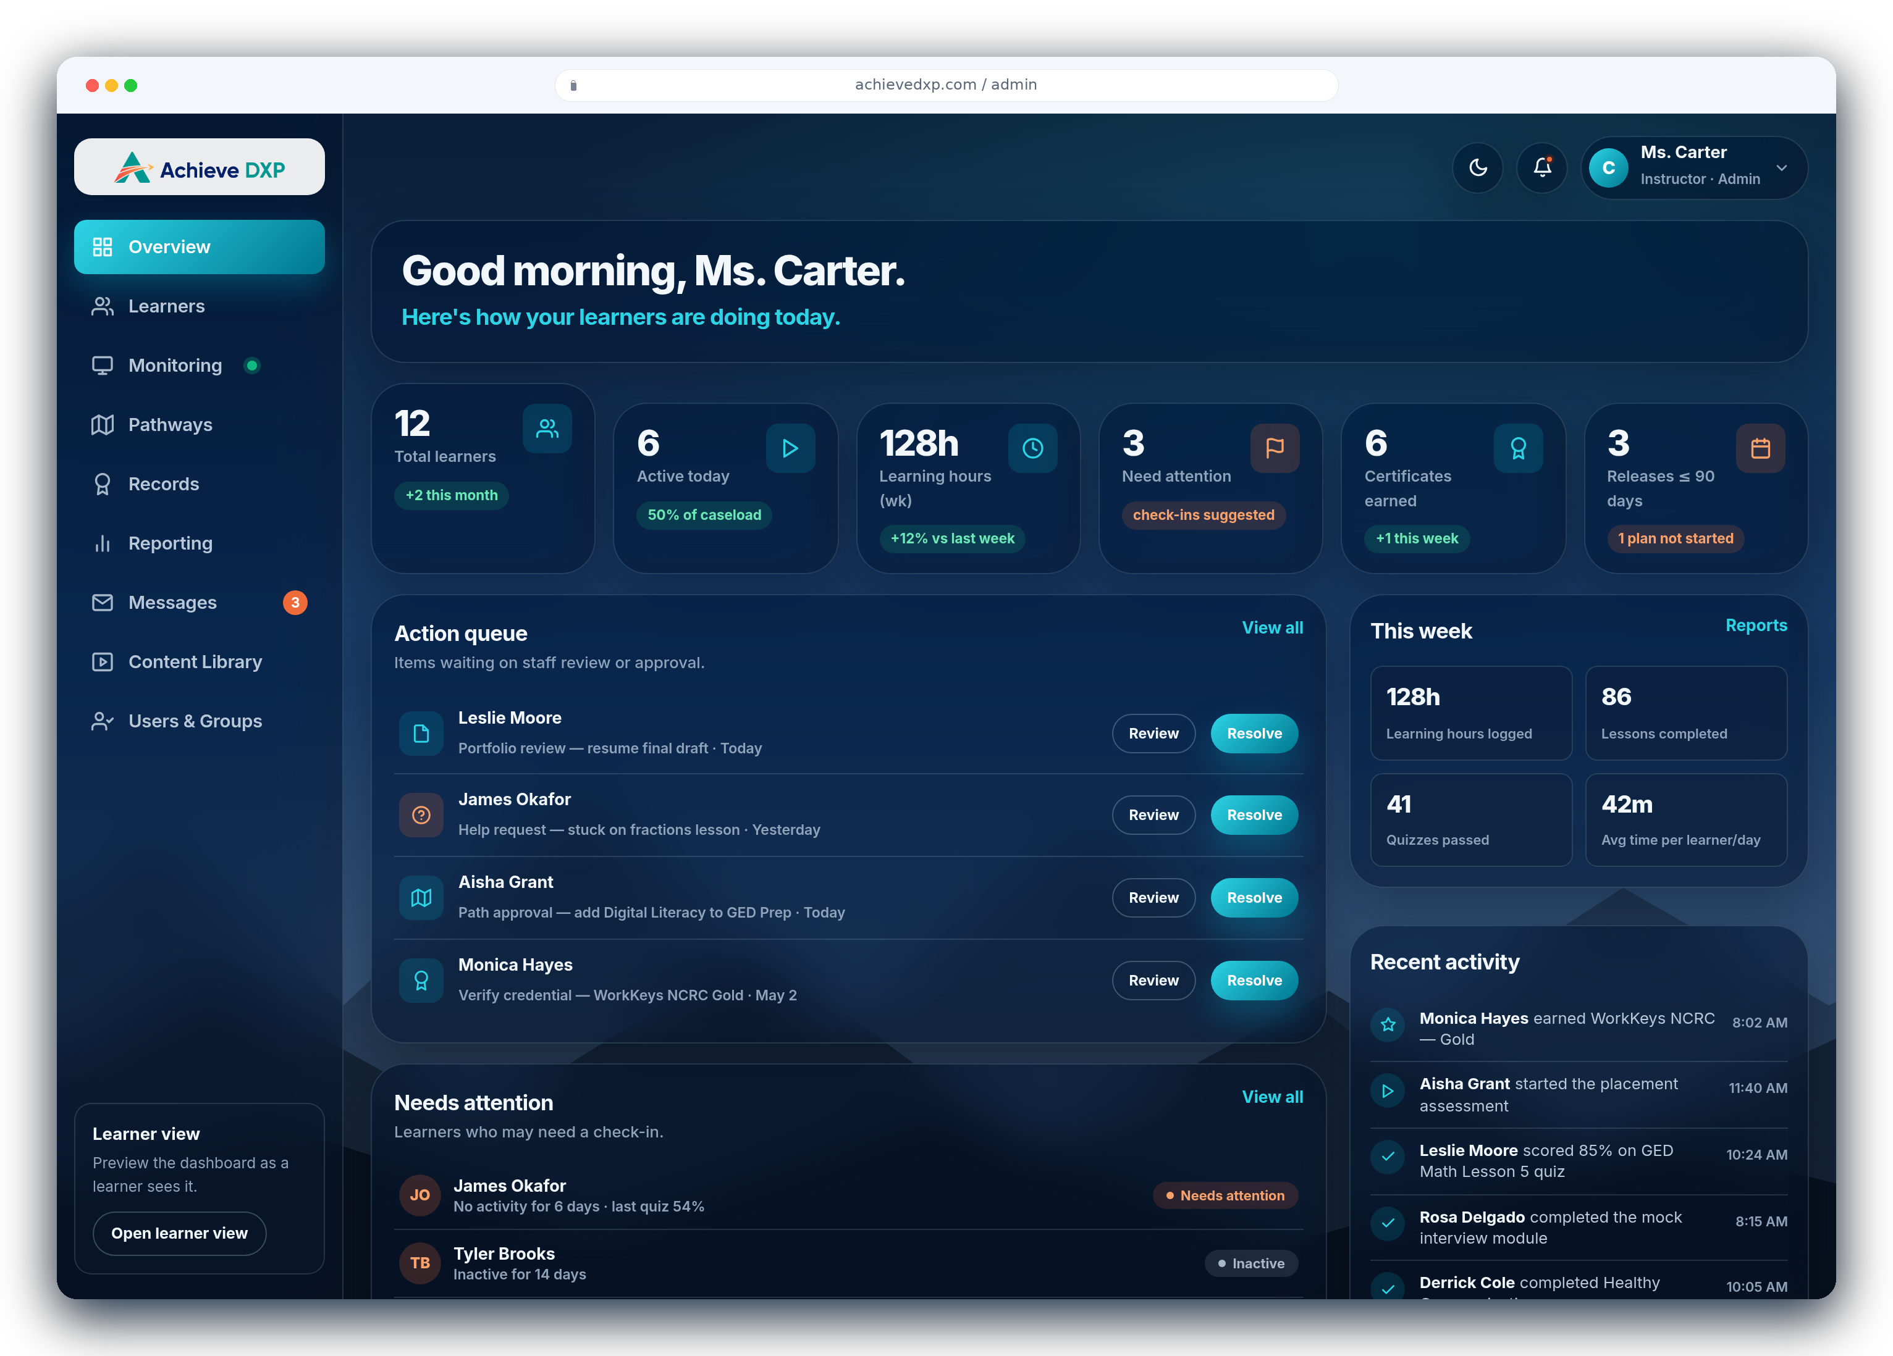Open the Overview section
This screenshot has width=1893, height=1356.
pyautogui.click(x=200, y=247)
